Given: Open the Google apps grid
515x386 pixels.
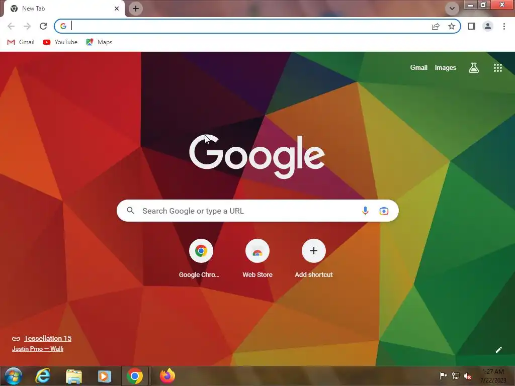Looking at the screenshot, I should [497, 68].
